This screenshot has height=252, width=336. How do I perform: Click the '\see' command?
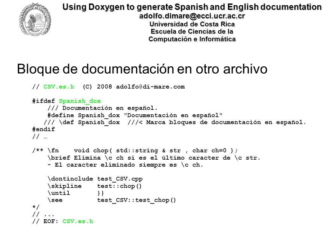coord(55,200)
